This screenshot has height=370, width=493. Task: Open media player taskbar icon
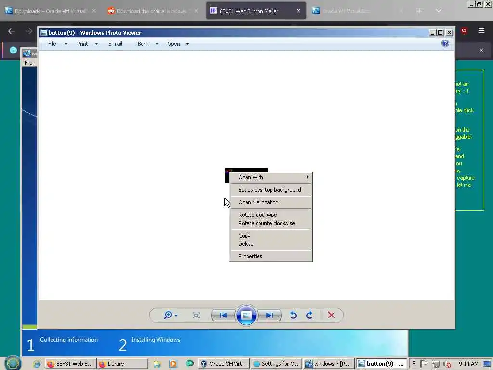click(x=173, y=364)
